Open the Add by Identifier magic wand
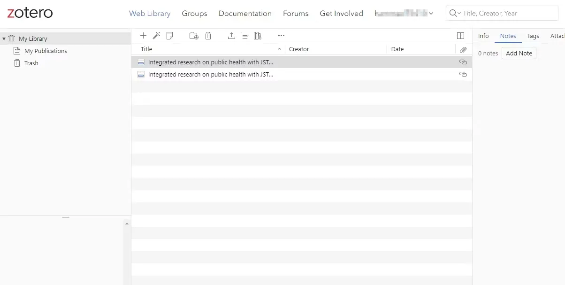The image size is (565, 285). [x=157, y=36]
